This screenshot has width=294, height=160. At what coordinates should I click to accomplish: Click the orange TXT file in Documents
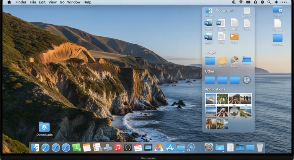[234, 37]
